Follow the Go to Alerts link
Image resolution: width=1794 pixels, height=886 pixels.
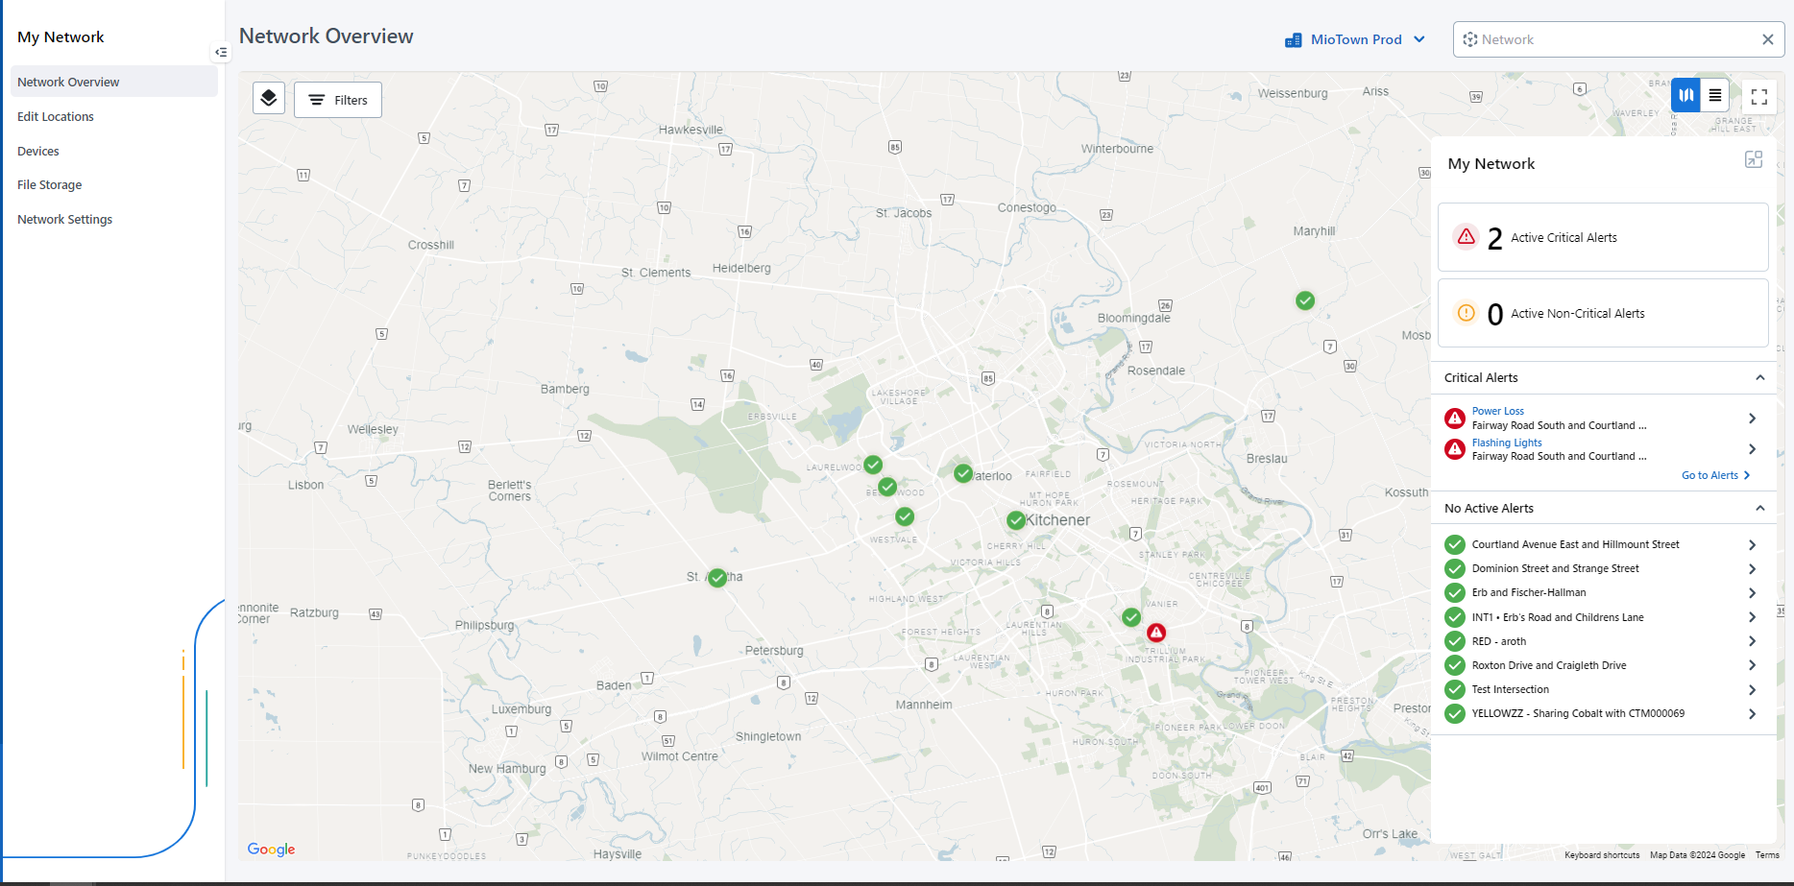(1715, 474)
